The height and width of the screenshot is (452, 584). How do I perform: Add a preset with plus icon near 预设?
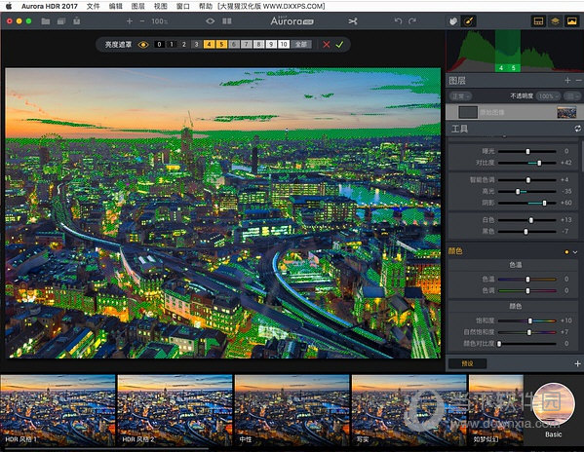coord(578,363)
